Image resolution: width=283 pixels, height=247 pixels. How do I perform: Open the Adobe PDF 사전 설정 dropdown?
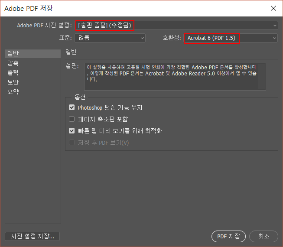(x=176, y=25)
